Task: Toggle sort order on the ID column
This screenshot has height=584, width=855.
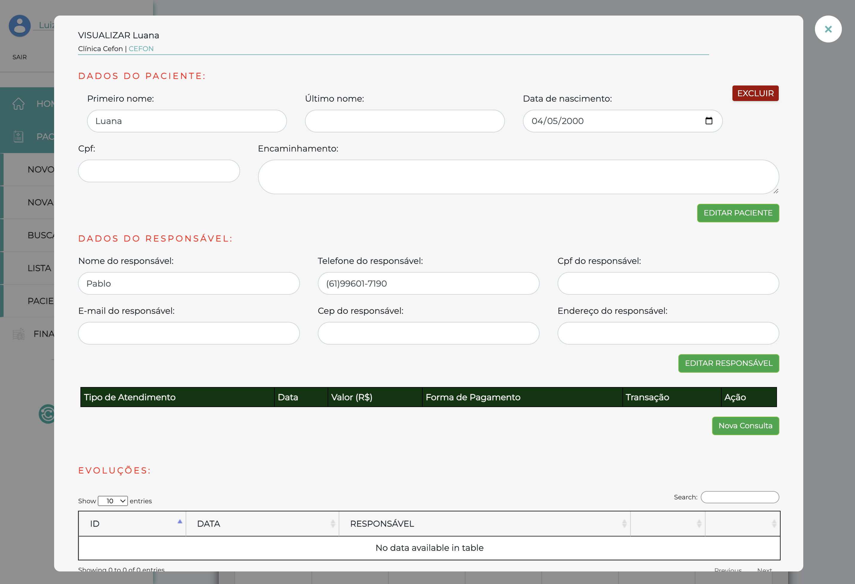Action: pos(180,522)
